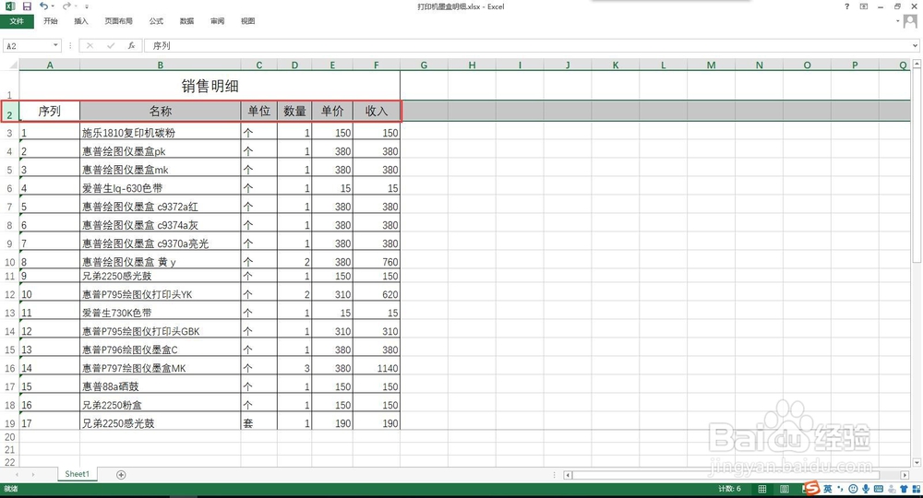923x498 pixels.
Task: Click the Undo arrow icon
Action: point(43,6)
